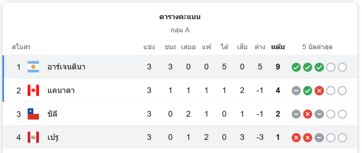The width and height of the screenshot is (362, 153).
Task: Click the ตารางคะแนน title
Action: click(180, 17)
